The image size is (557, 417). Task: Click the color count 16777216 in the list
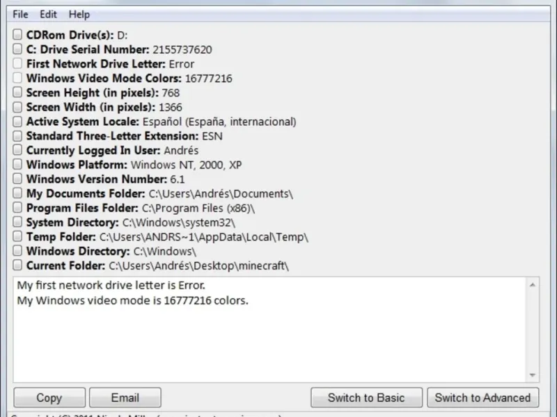tap(208, 79)
